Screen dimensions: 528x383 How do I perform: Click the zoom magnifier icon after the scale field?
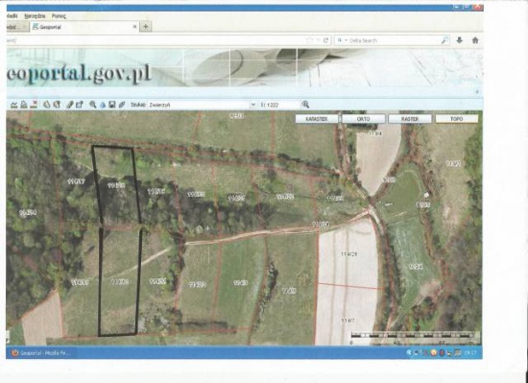[305, 105]
